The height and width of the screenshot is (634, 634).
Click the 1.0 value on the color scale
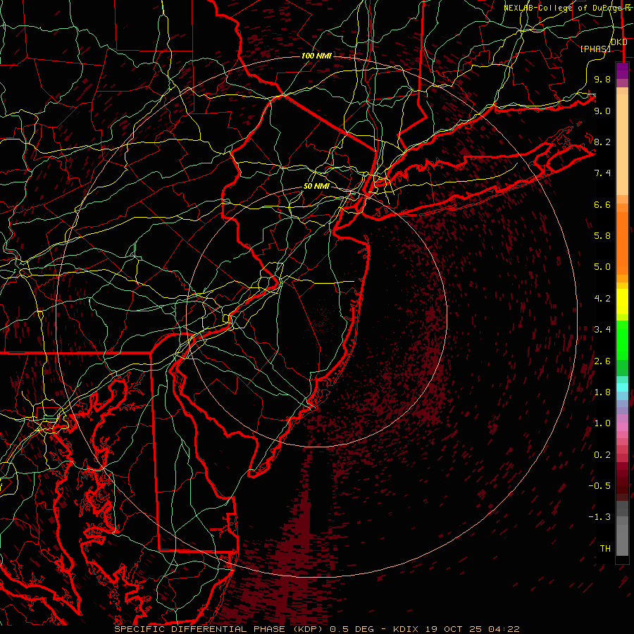602,423
